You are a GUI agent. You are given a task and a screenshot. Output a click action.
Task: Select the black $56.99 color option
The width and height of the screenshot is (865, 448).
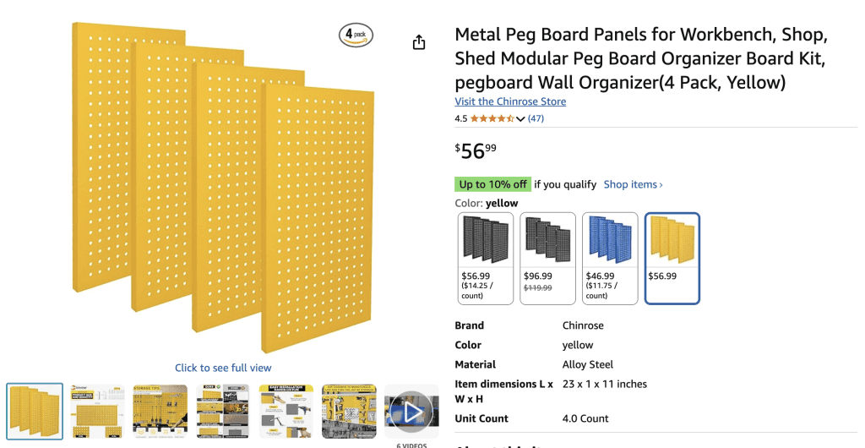point(486,258)
